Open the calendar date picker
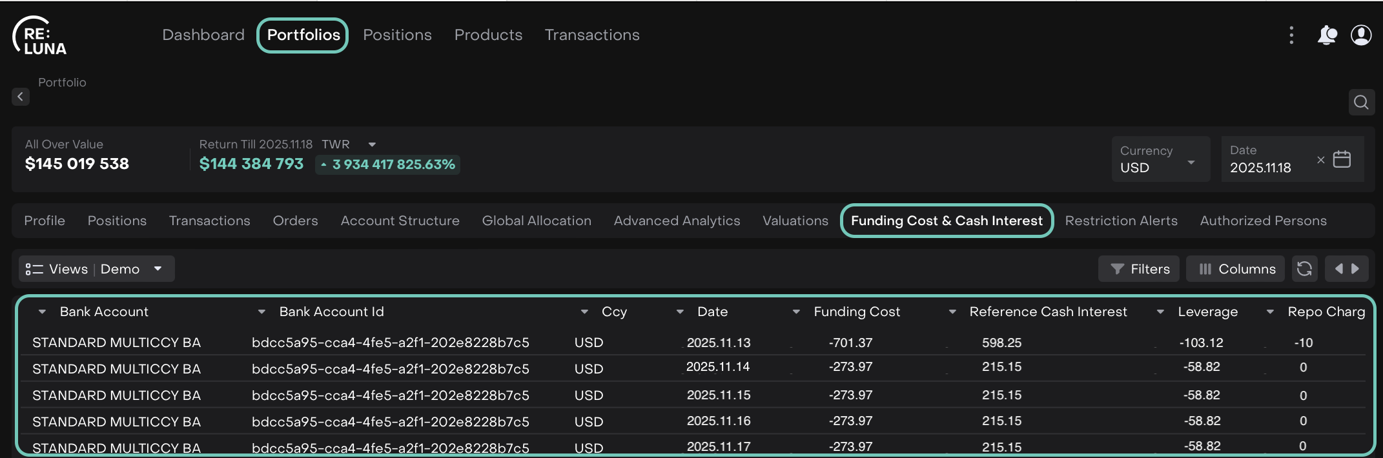1383x458 pixels. click(x=1342, y=159)
